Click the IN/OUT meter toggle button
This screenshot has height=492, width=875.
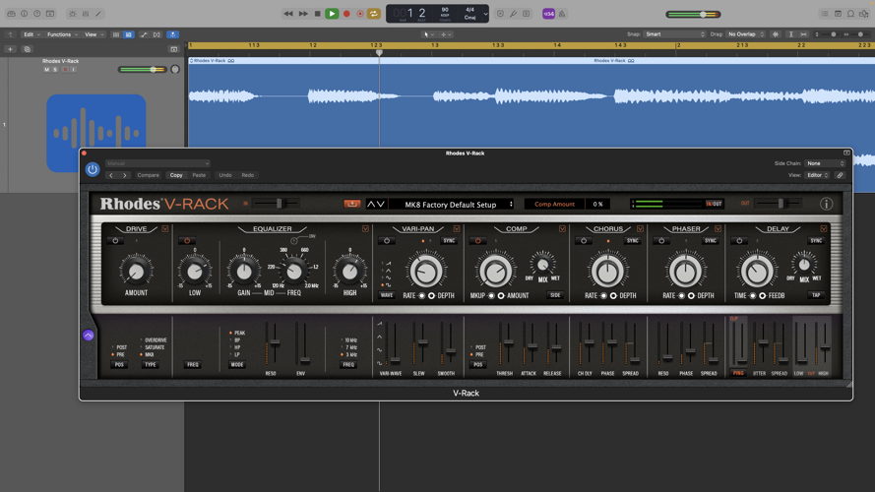(x=714, y=204)
